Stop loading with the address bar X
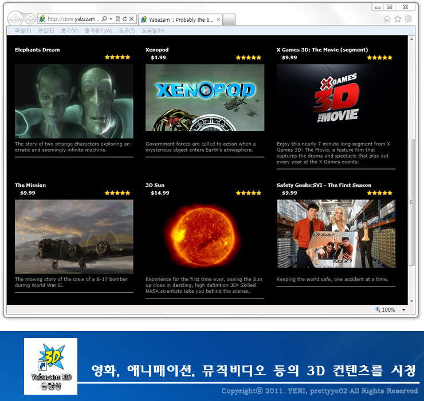This screenshot has height=401, width=424. coord(131,19)
